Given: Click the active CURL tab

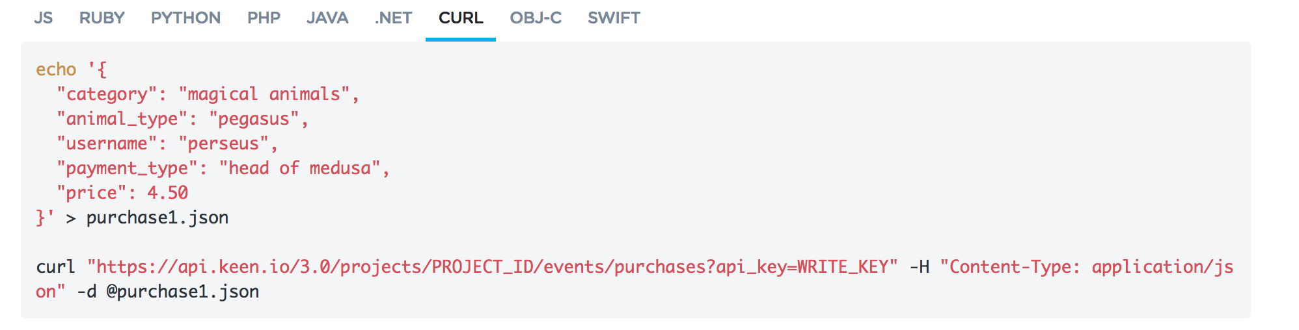Looking at the screenshot, I should (461, 18).
